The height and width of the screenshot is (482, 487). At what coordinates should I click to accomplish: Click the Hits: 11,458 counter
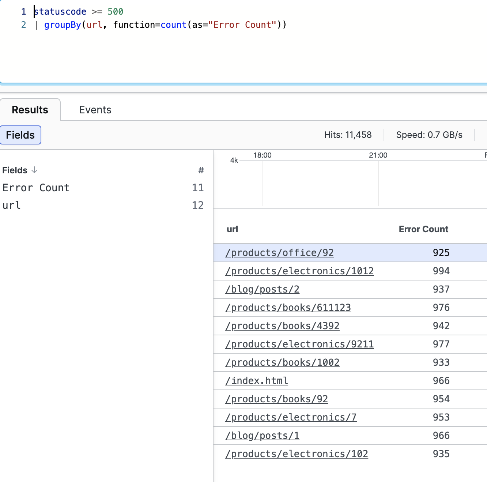point(348,135)
